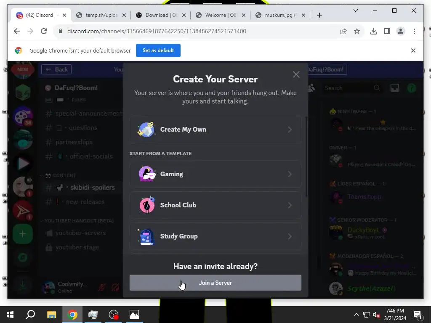This screenshot has height=323, width=431.
Task: Open chevron arrow on Gaming row
Action: click(290, 174)
